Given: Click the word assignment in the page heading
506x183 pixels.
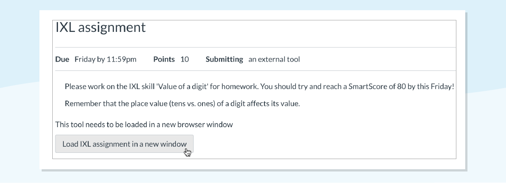Looking at the screenshot, I should pyautogui.click(x=112, y=28).
